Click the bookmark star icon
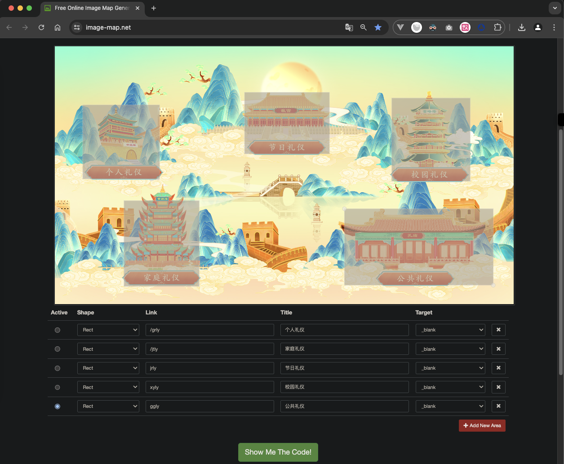Viewport: 564px width, 464px height. pyautogui.click(x=378, y=27)
